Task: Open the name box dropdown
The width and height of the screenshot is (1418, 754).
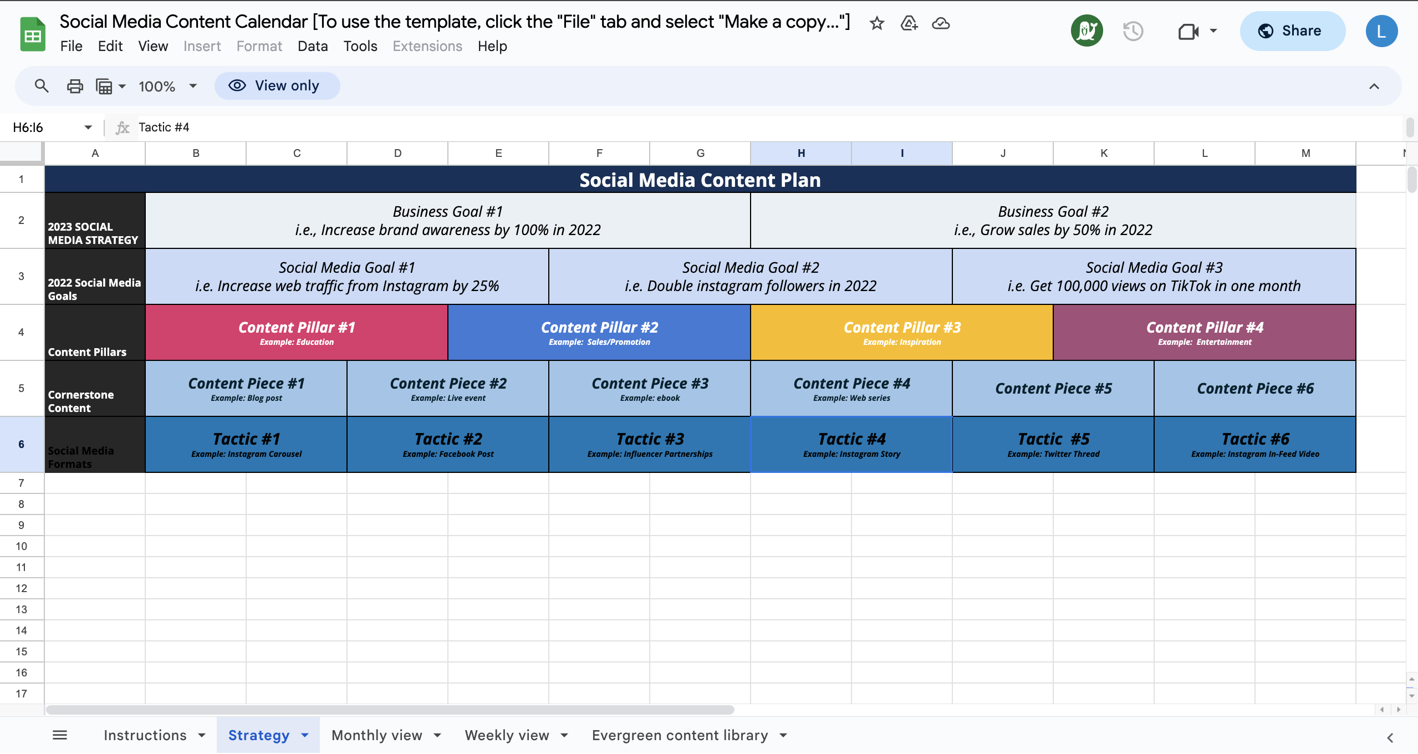Action: tap(88, 127)
